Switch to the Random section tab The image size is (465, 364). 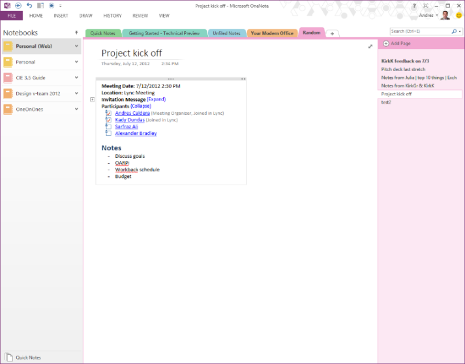[x=312, y=33]
